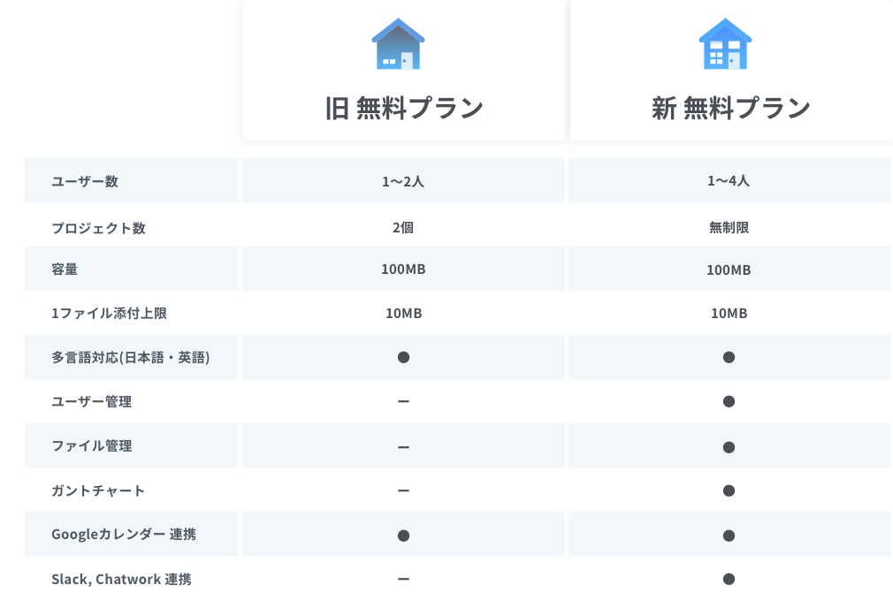Click Googleカレンダー 連携 dot in old plan column
893x600 pixels.
pyautogui.click(x=403, y=535)
